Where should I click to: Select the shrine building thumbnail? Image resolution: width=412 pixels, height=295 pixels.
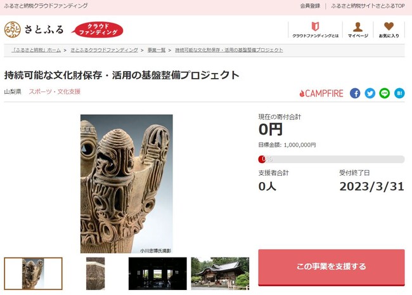tap(220, 273)
